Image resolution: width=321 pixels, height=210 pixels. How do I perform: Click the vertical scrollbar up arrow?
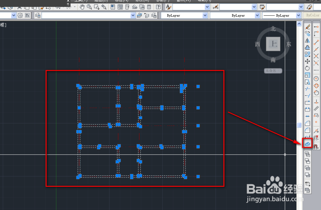[299, 24]
